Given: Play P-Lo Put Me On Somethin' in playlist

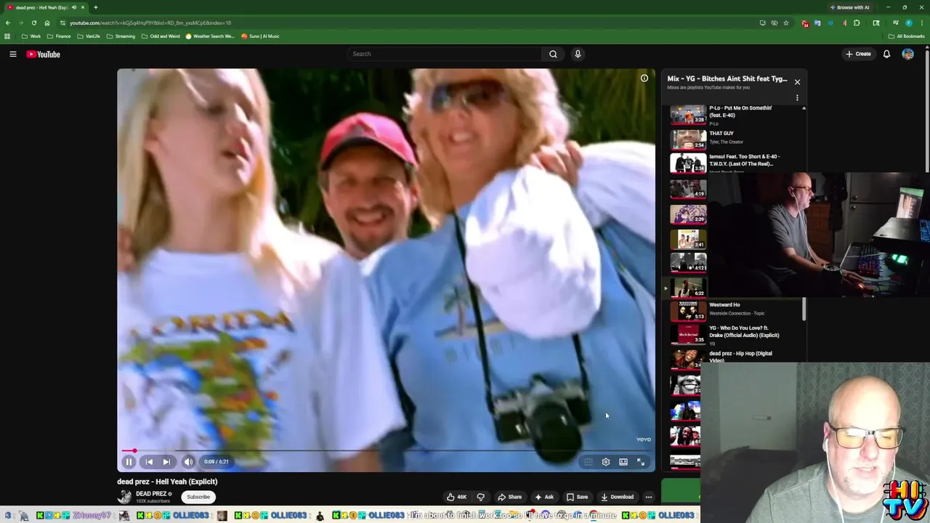Looking at the screenshot, I should (734, 115).
